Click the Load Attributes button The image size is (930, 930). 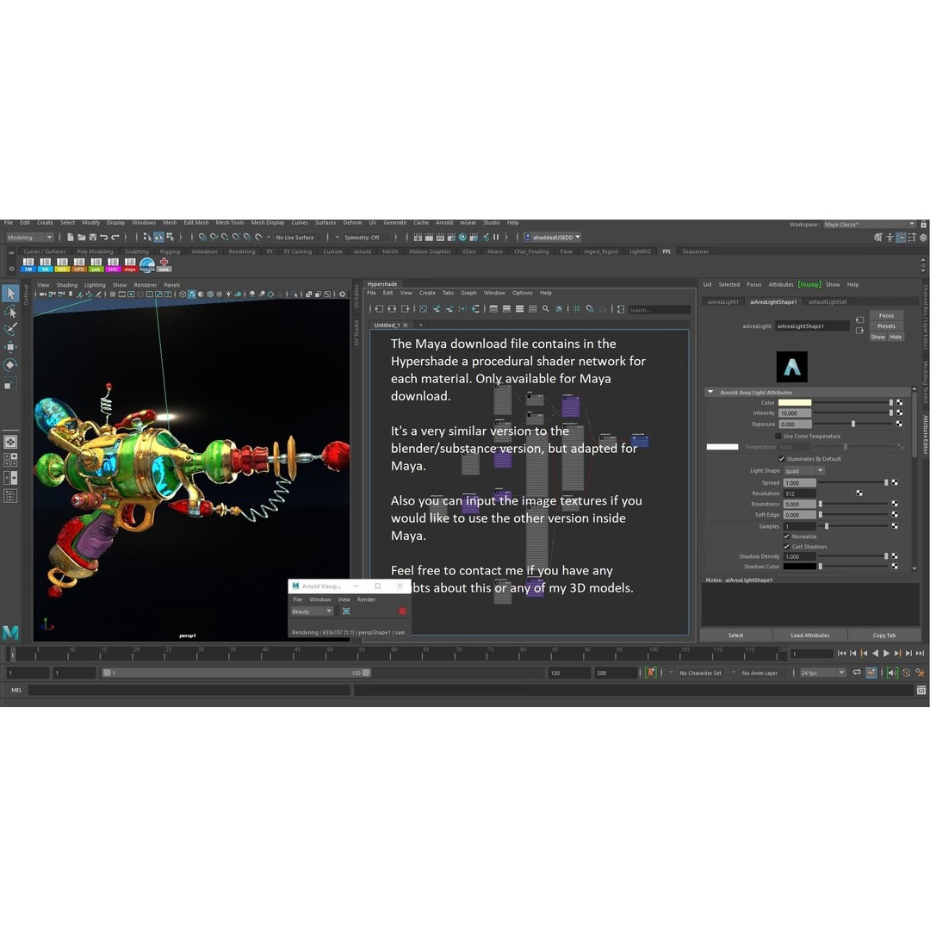pyautogui.click(x=809, y=635)
